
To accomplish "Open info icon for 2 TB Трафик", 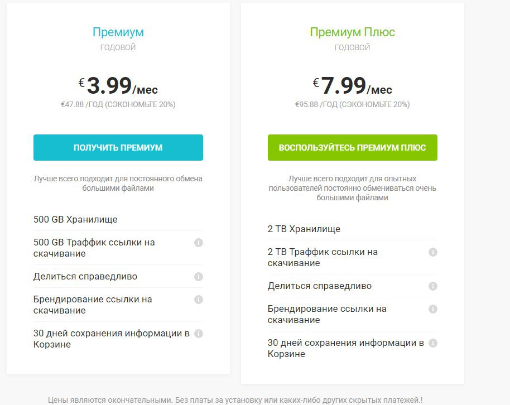I will pyautogui.click(x=432, y=252).
